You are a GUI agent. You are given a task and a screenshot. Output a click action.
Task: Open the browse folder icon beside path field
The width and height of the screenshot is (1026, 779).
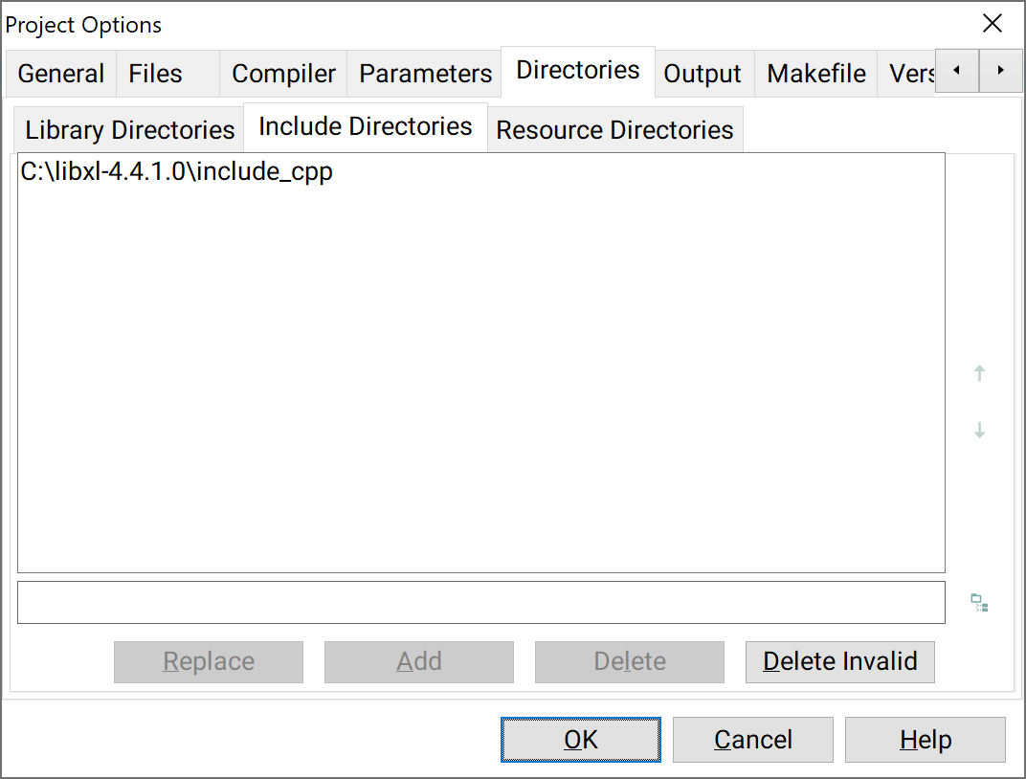click(979, 602)
